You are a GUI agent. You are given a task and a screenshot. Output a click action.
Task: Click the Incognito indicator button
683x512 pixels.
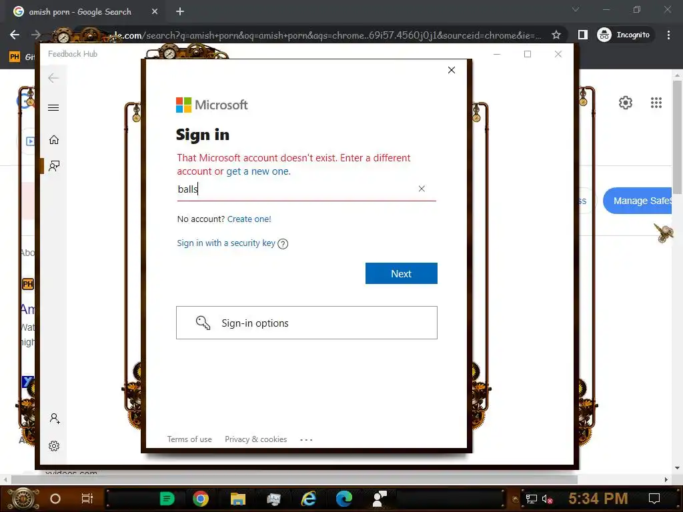pyautogui.click(x=624, y=35)
